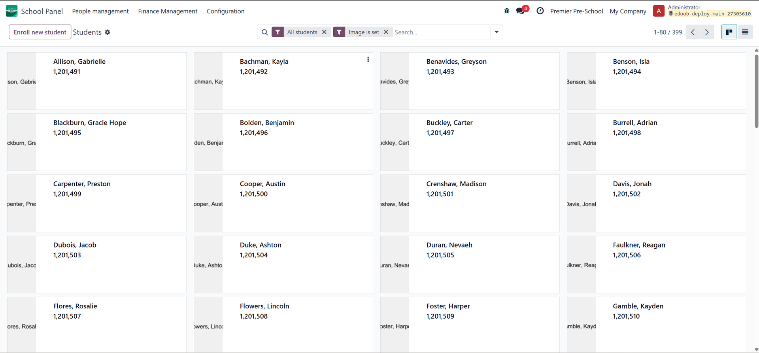759x353 pixels.
Task: Click the Students gear settings icon
Action: coord(108,32)
